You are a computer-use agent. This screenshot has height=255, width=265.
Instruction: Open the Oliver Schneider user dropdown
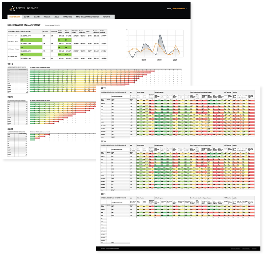tap(186, 9)
